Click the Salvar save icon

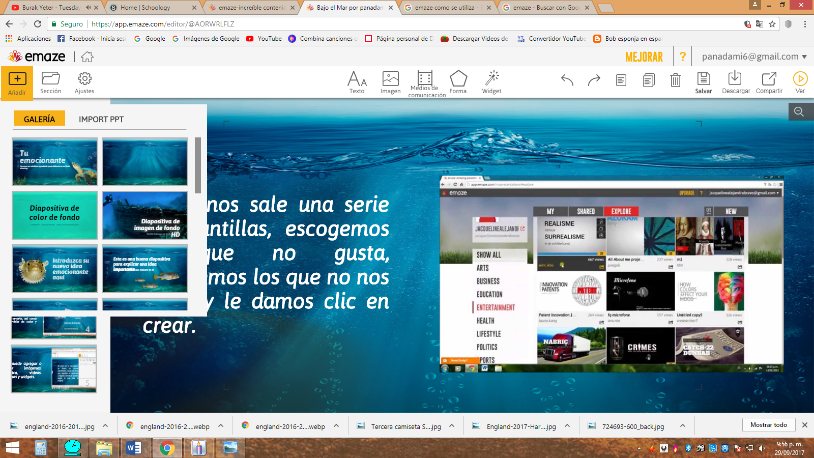pos(704,82)
